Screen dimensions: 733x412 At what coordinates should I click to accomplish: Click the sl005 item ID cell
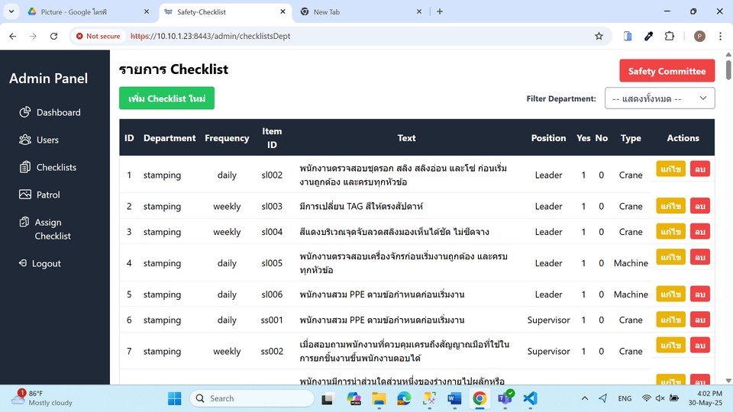pos(272,263)
